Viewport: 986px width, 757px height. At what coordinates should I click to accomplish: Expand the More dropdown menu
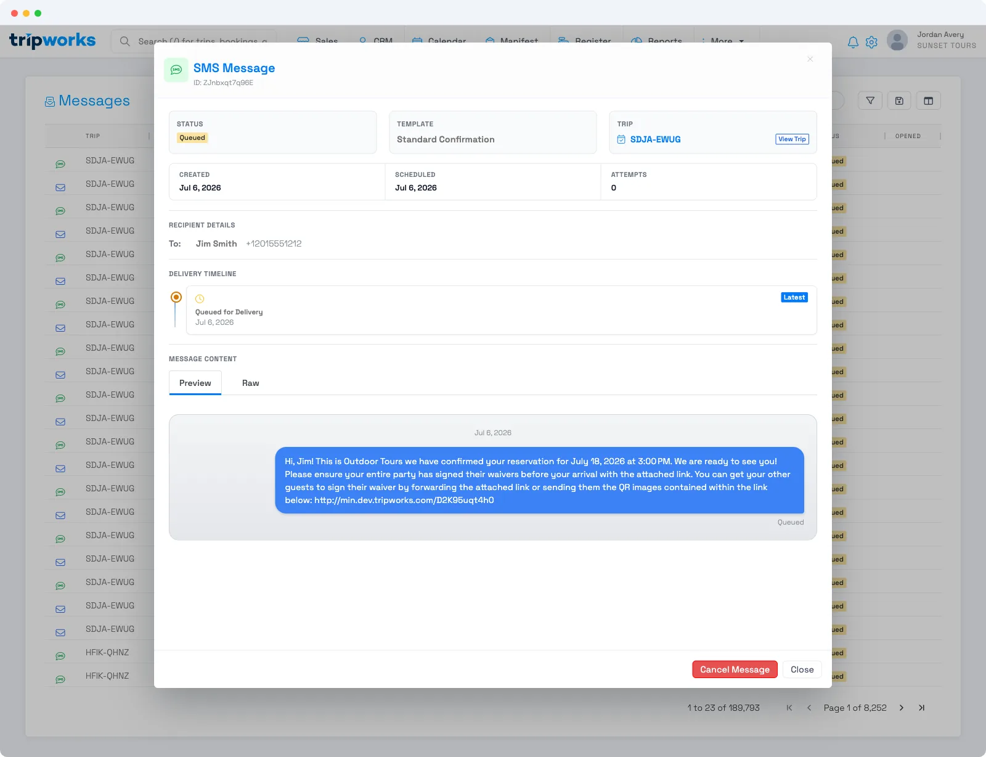tap(723, 41)
